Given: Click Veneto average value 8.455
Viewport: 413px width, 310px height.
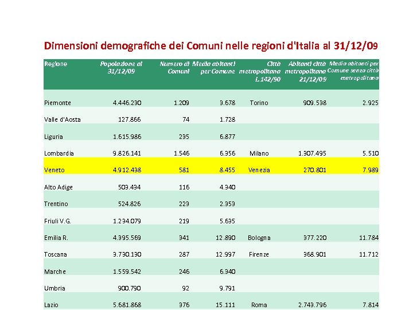Looking at the screenshot, I should pyautogui.click(x=227, y=170).
